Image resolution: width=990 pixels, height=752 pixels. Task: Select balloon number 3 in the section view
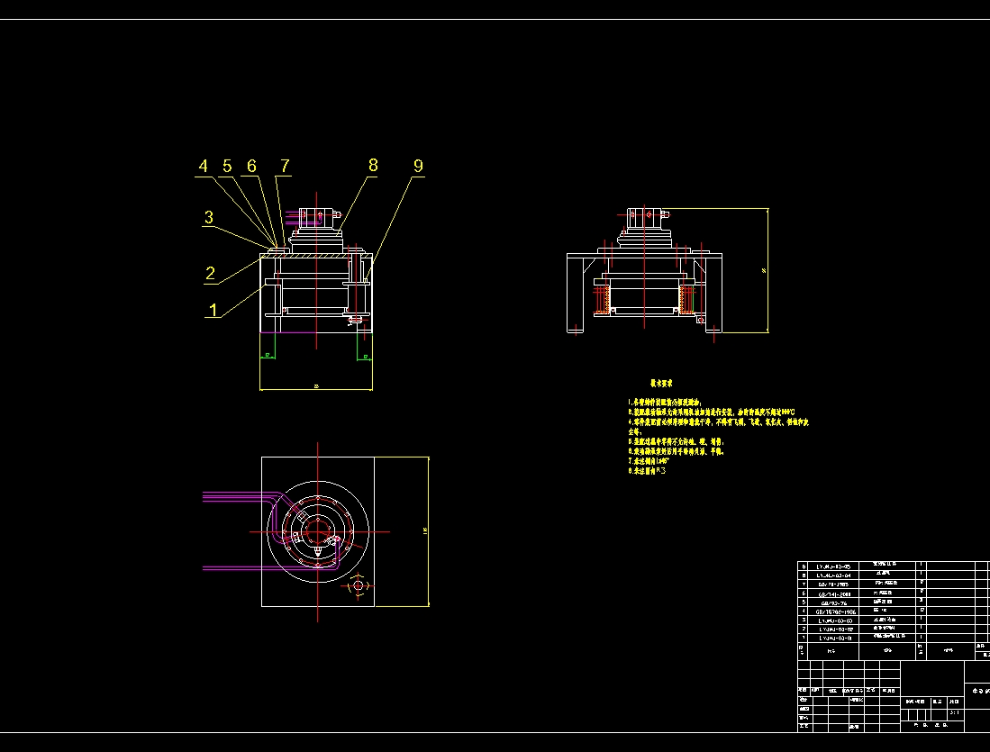[209, 218]
